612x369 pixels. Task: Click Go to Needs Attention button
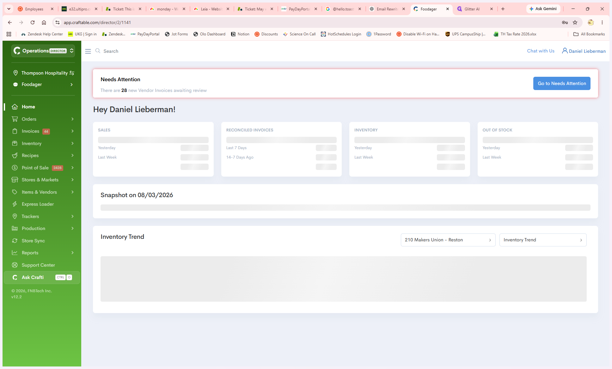coord(562,83)
